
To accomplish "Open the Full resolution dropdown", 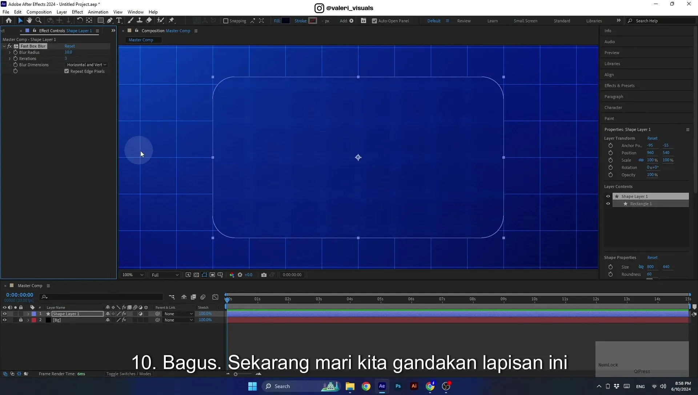I will tap(165, 275).
